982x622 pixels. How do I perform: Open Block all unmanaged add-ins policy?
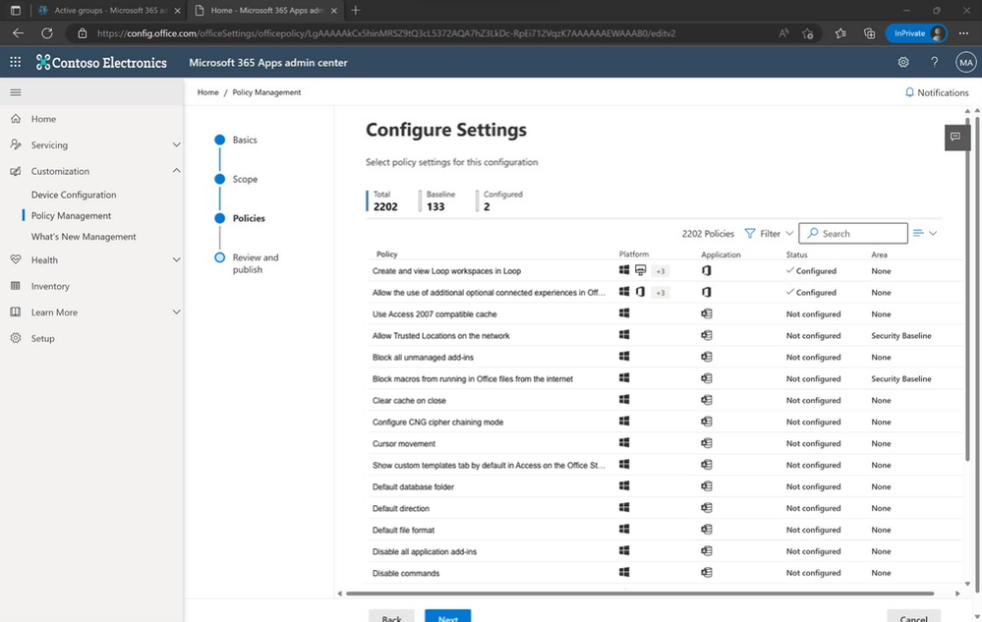[x=423, y=358]
